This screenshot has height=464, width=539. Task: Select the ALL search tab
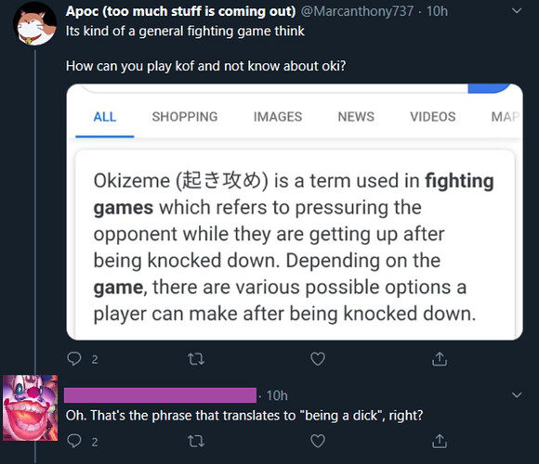[105, 117]
